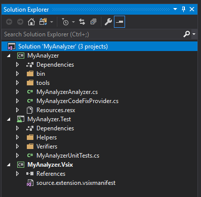Select the MyAnalyzer project name
Screen dimensions: 201x197
pos(43,56)
